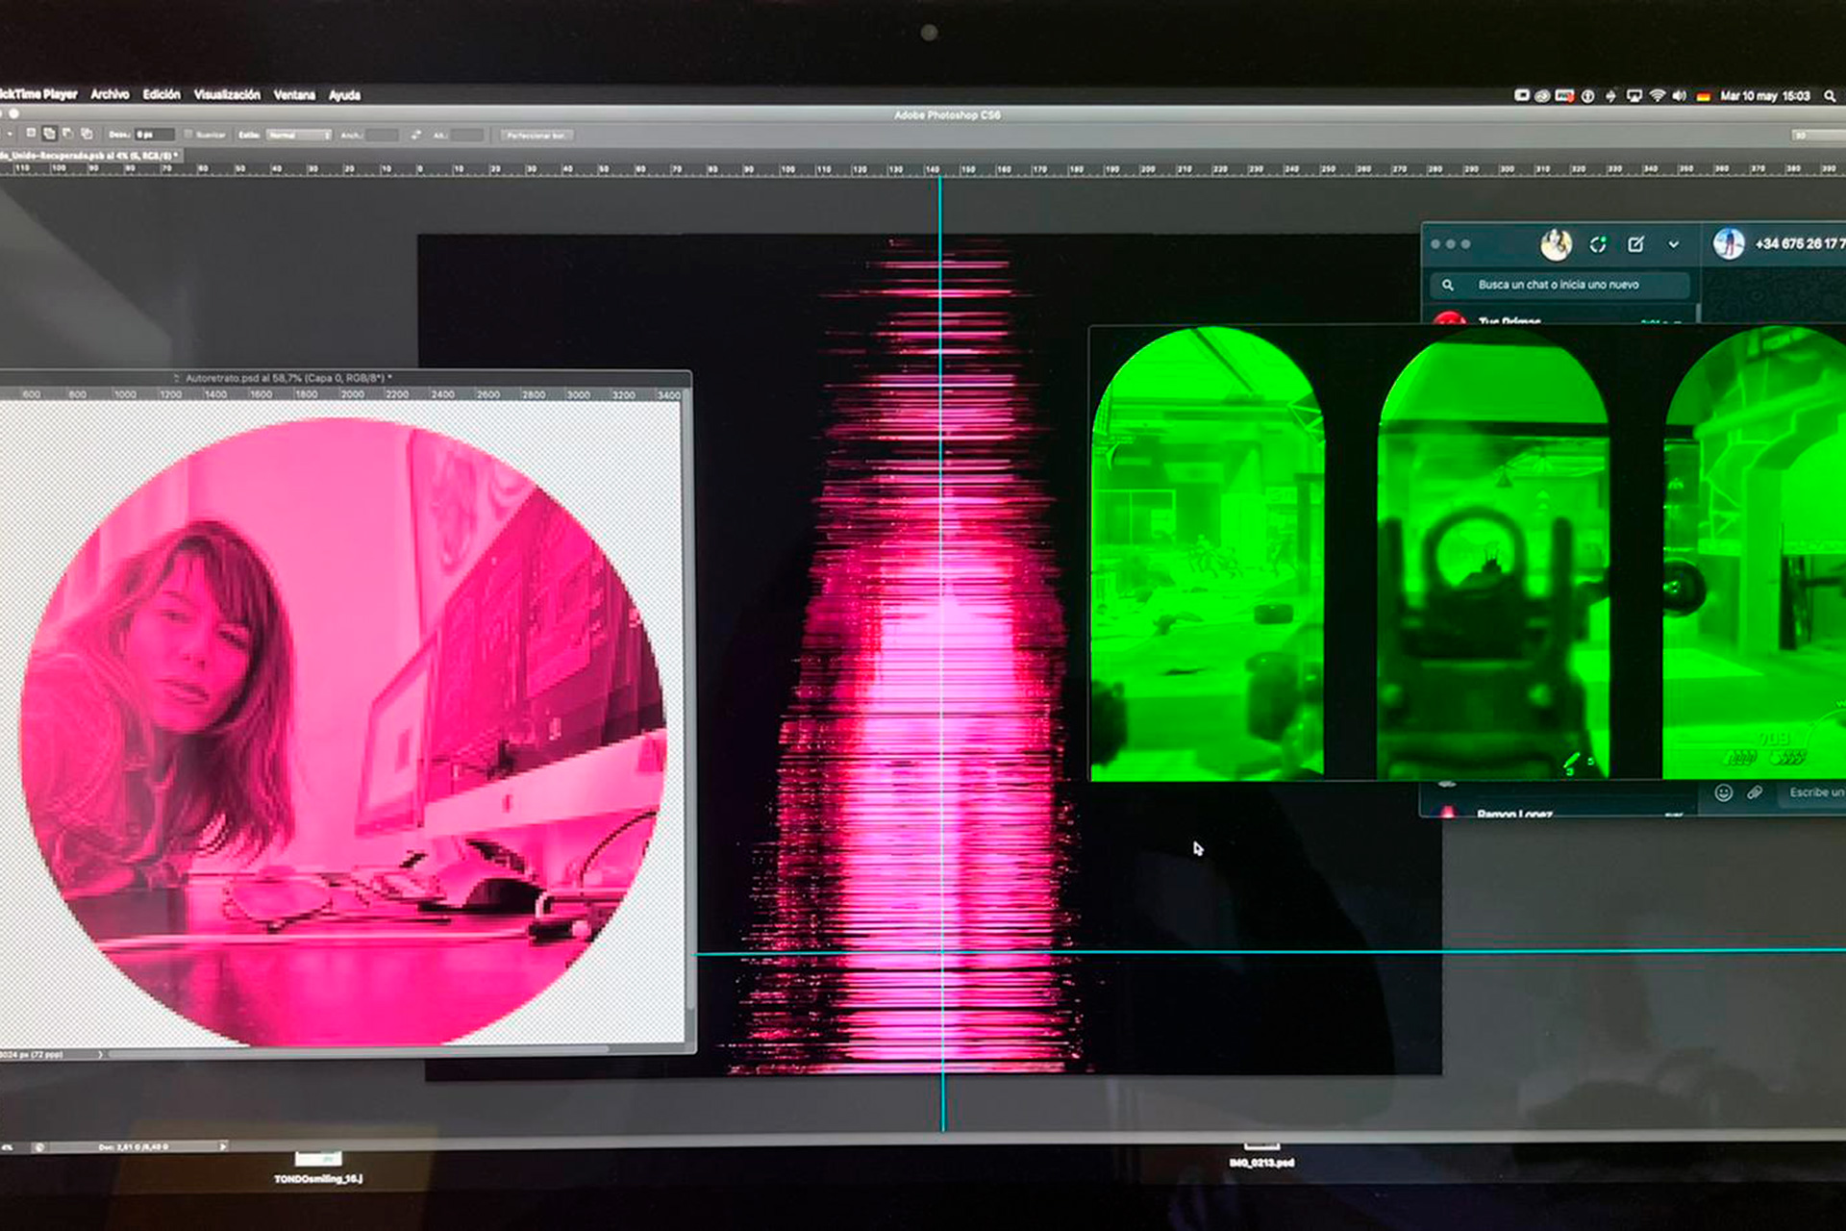
Task: Start a new WhatsApp chat with compose icon
Action: (1635, 245)
